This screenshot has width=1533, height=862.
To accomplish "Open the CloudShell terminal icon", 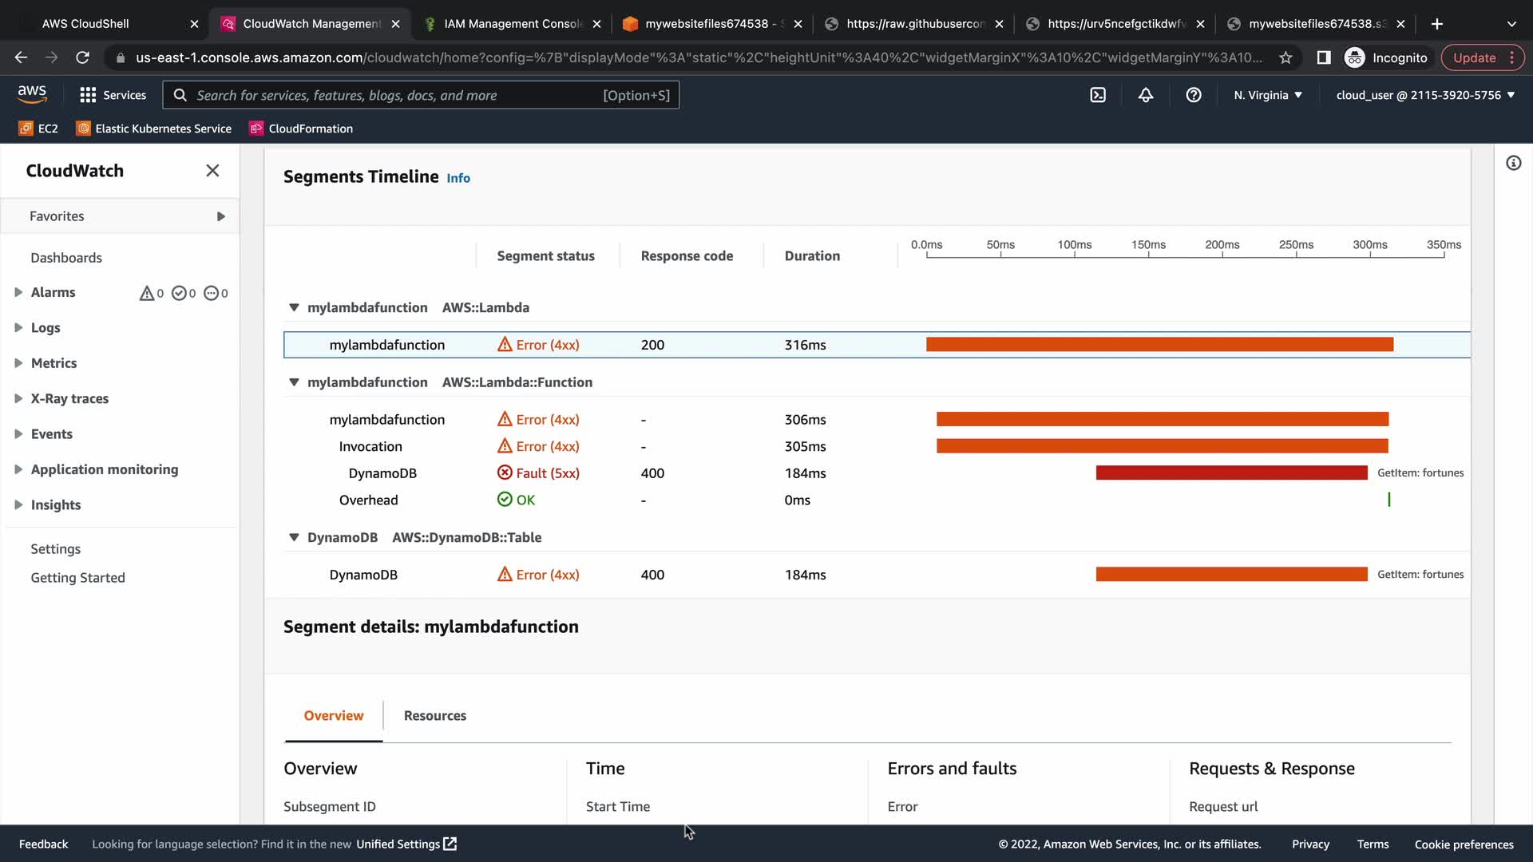I will 1098,95.
